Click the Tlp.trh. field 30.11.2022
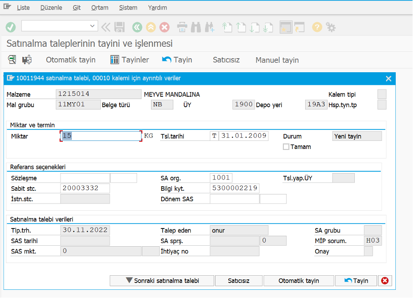 (85, 230)
